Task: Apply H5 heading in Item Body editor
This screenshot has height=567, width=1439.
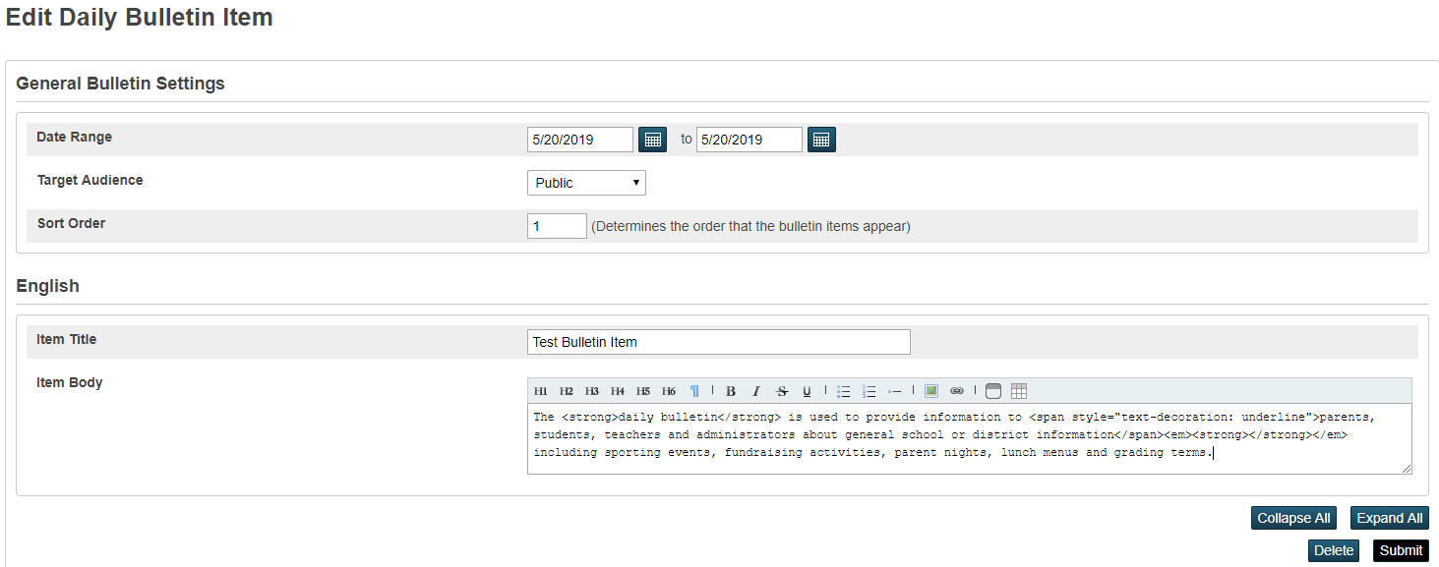Action: (643, 391)
